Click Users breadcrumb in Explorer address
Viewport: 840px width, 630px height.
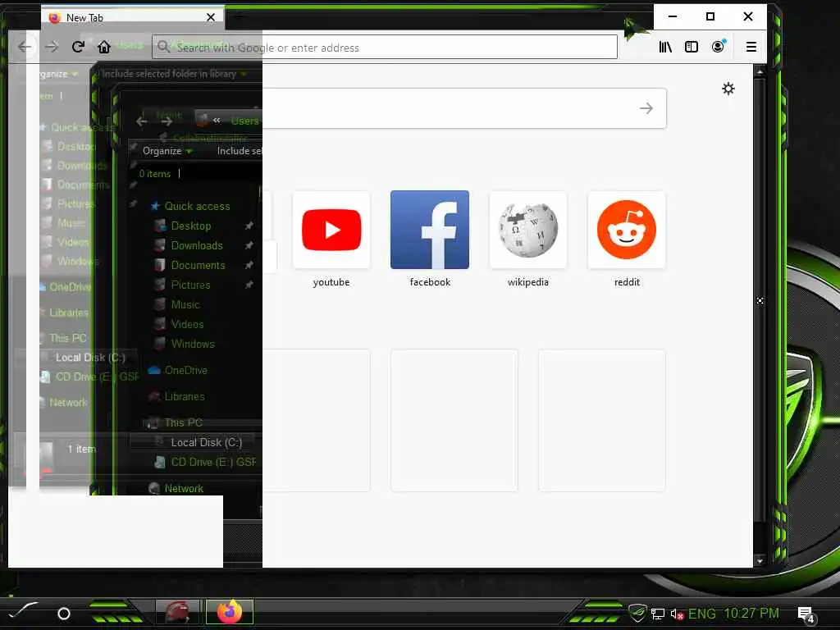[x=244, y=121]
